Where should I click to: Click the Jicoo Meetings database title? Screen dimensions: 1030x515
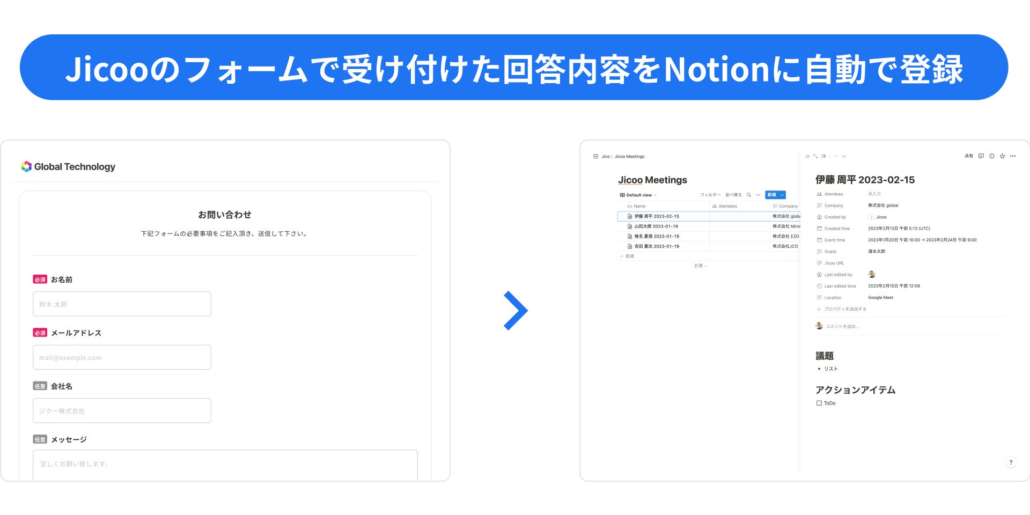click(652, 180)
